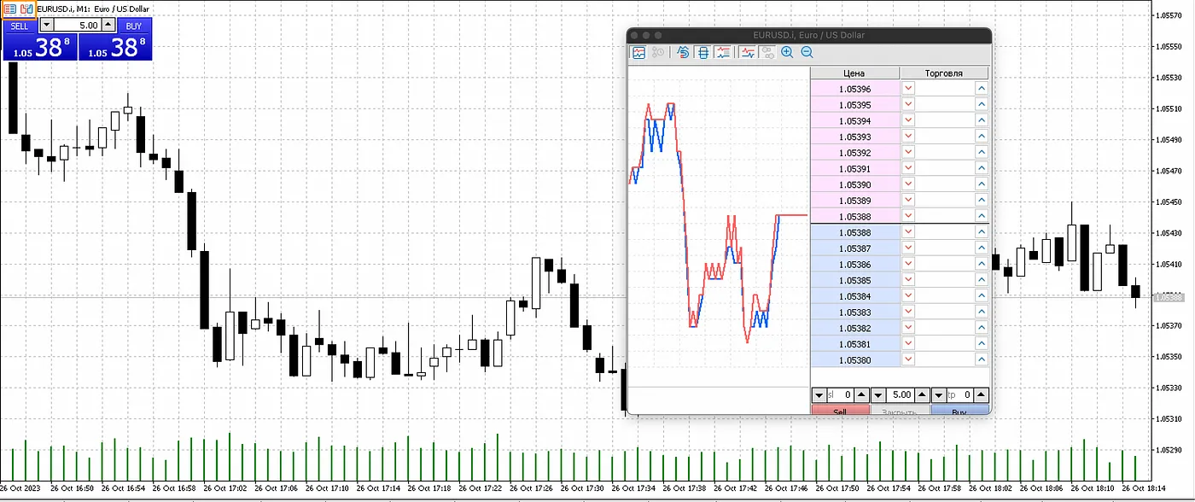Increase the depth of market volume 5.00 with its up arrow

[922, 395]
